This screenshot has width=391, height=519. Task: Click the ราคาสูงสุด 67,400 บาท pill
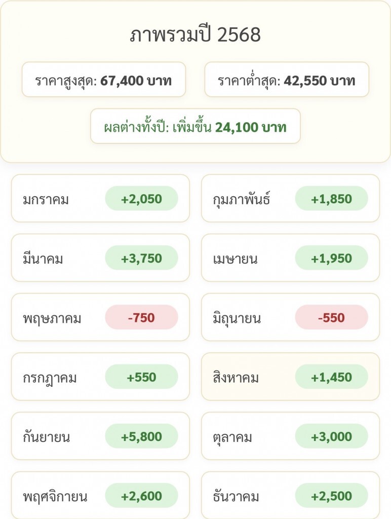[x=104, y=80]
